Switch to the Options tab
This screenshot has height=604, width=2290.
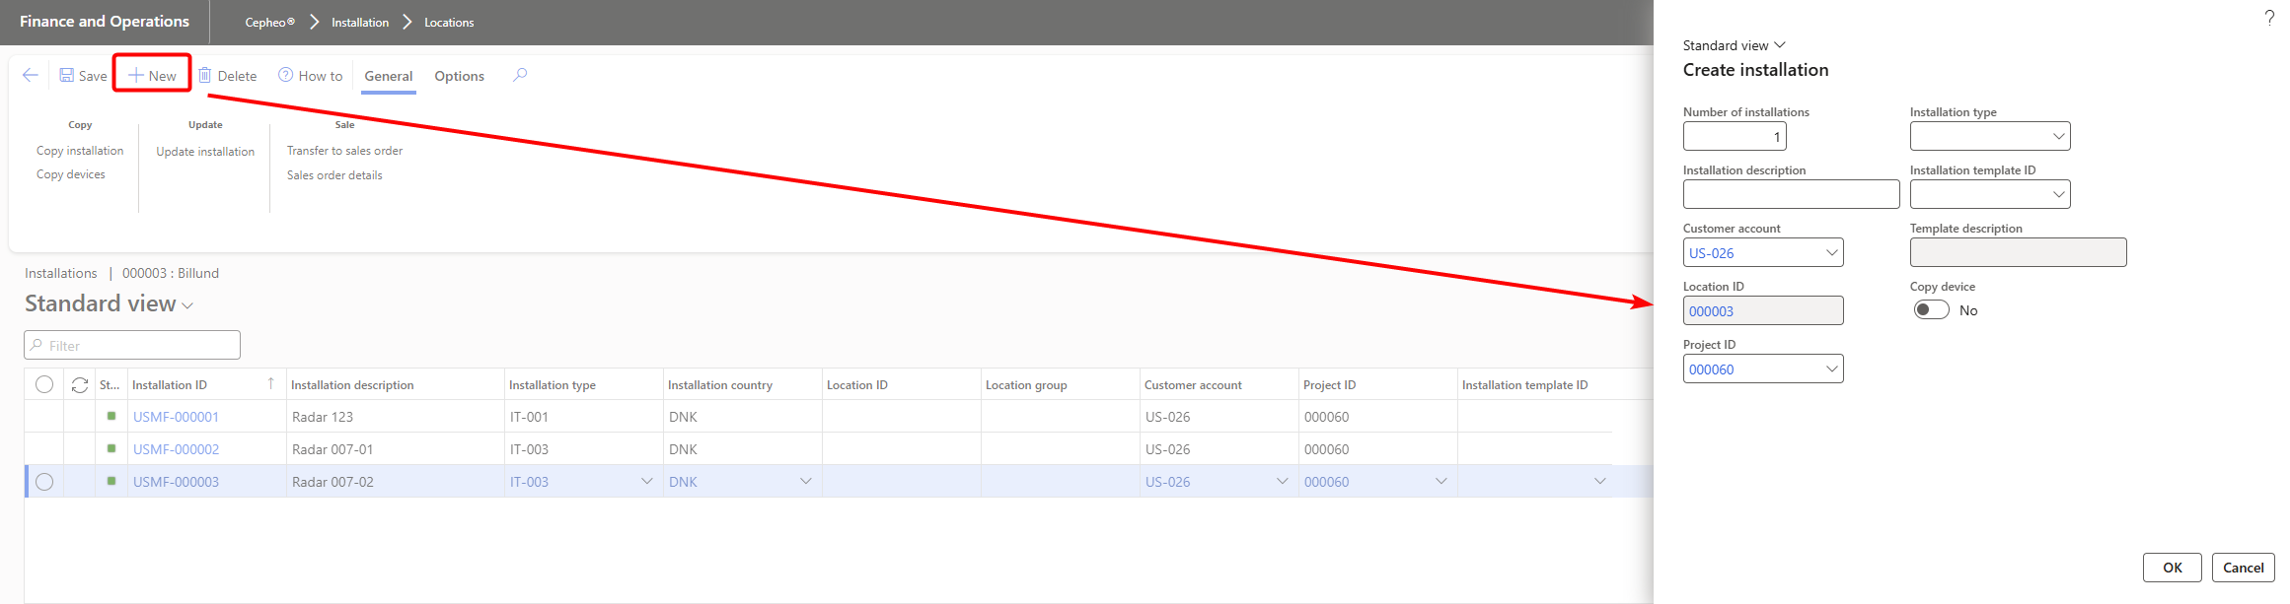click(460, 76)
